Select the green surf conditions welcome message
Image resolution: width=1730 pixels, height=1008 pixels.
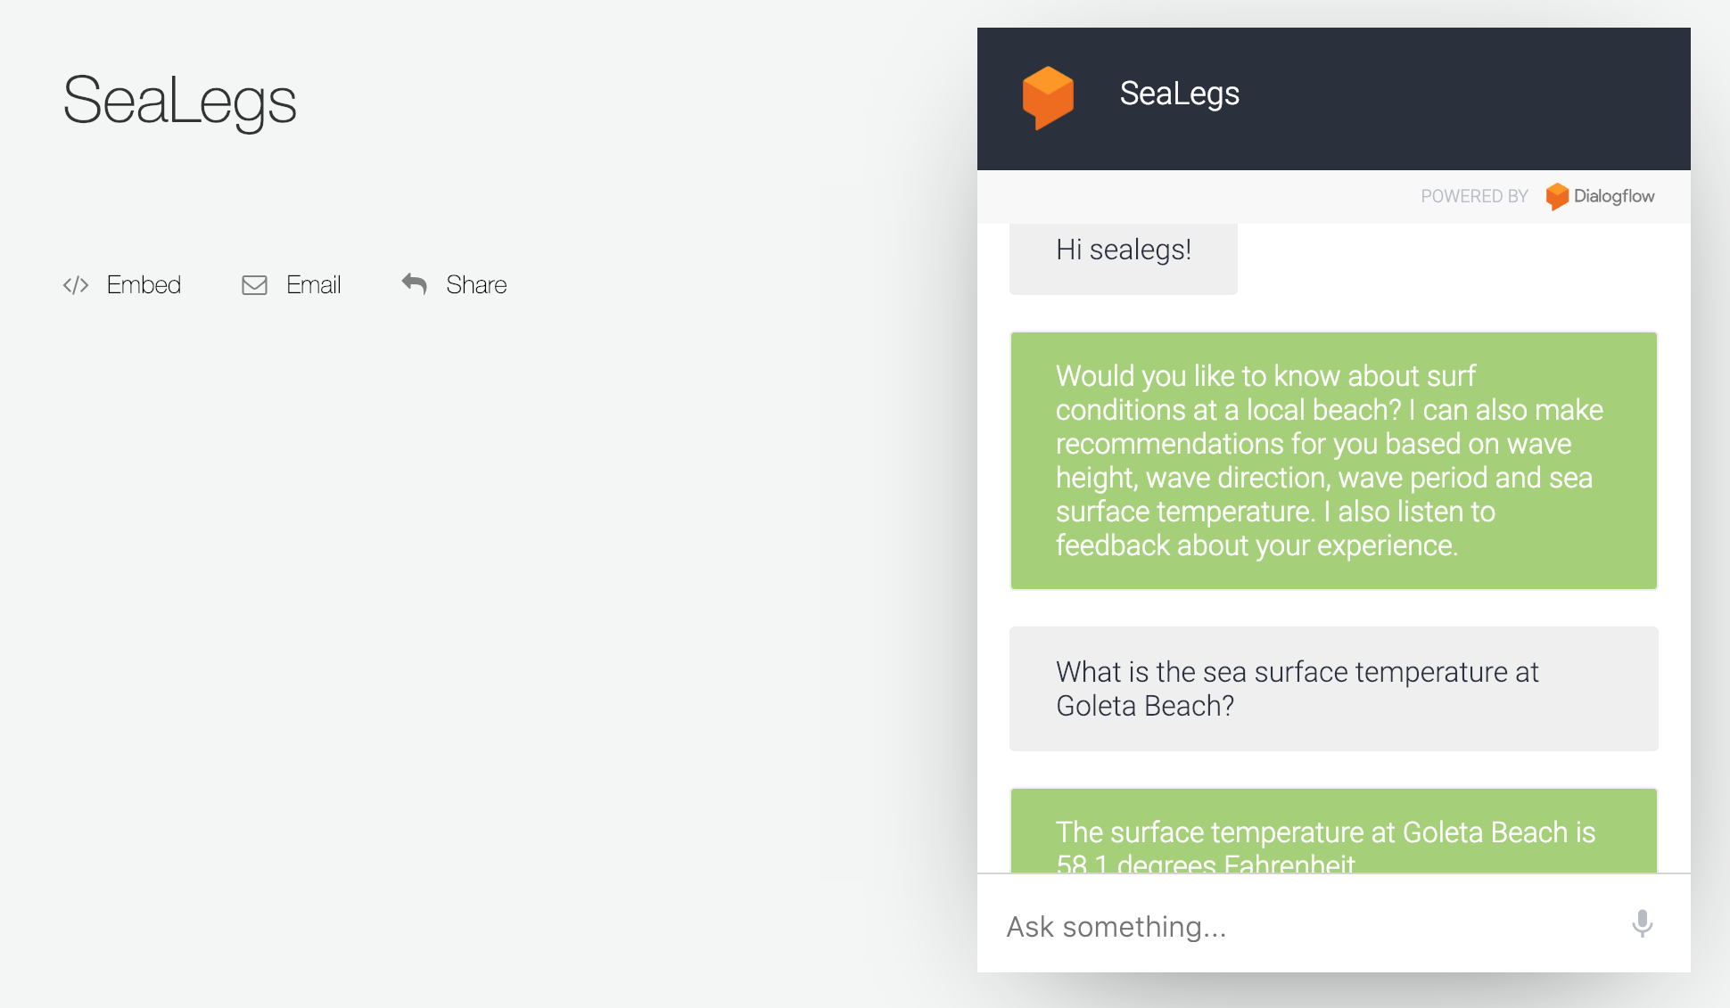click(1333, 460)
